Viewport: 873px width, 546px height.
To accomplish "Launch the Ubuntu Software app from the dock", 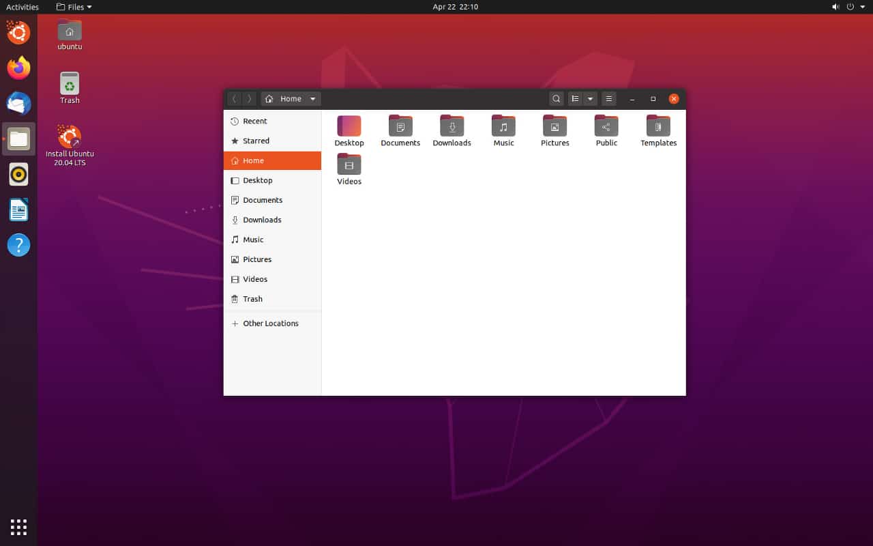I will [18, 32].
